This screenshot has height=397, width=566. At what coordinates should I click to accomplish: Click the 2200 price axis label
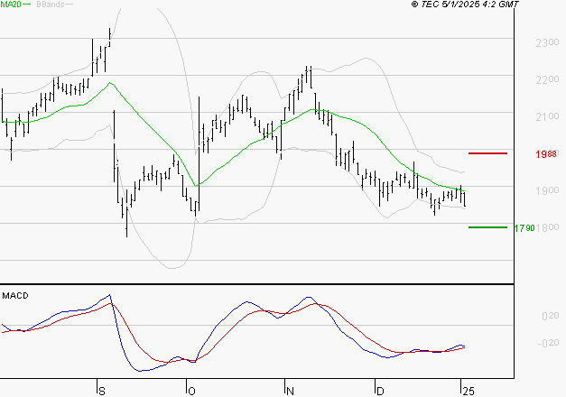coord(547,79)
